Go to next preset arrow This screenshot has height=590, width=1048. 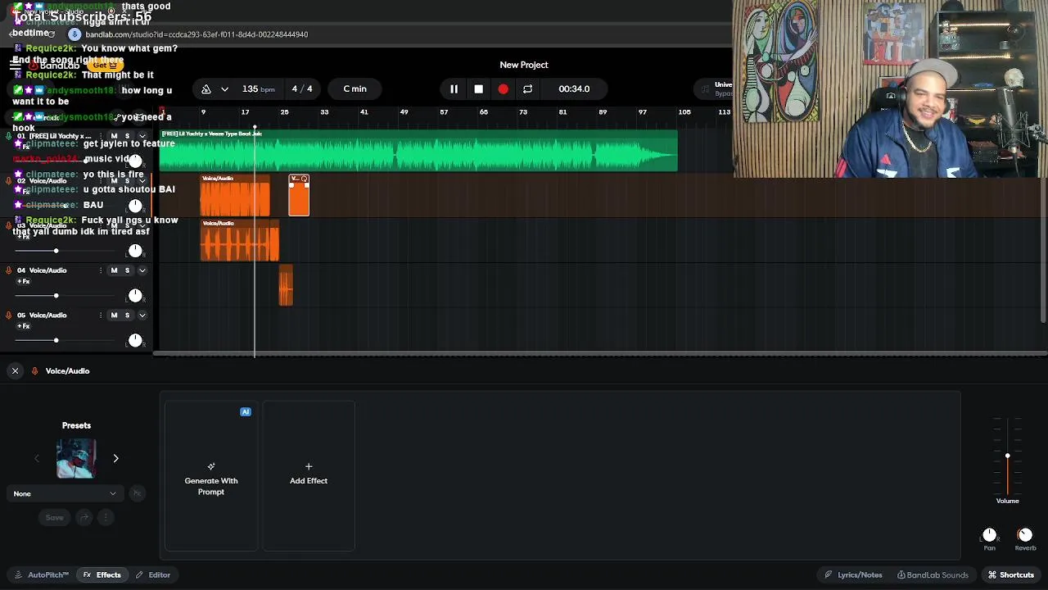[x=115, y=459]
